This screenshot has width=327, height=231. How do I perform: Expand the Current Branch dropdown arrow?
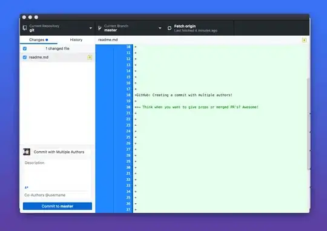(x=160, y=28)
